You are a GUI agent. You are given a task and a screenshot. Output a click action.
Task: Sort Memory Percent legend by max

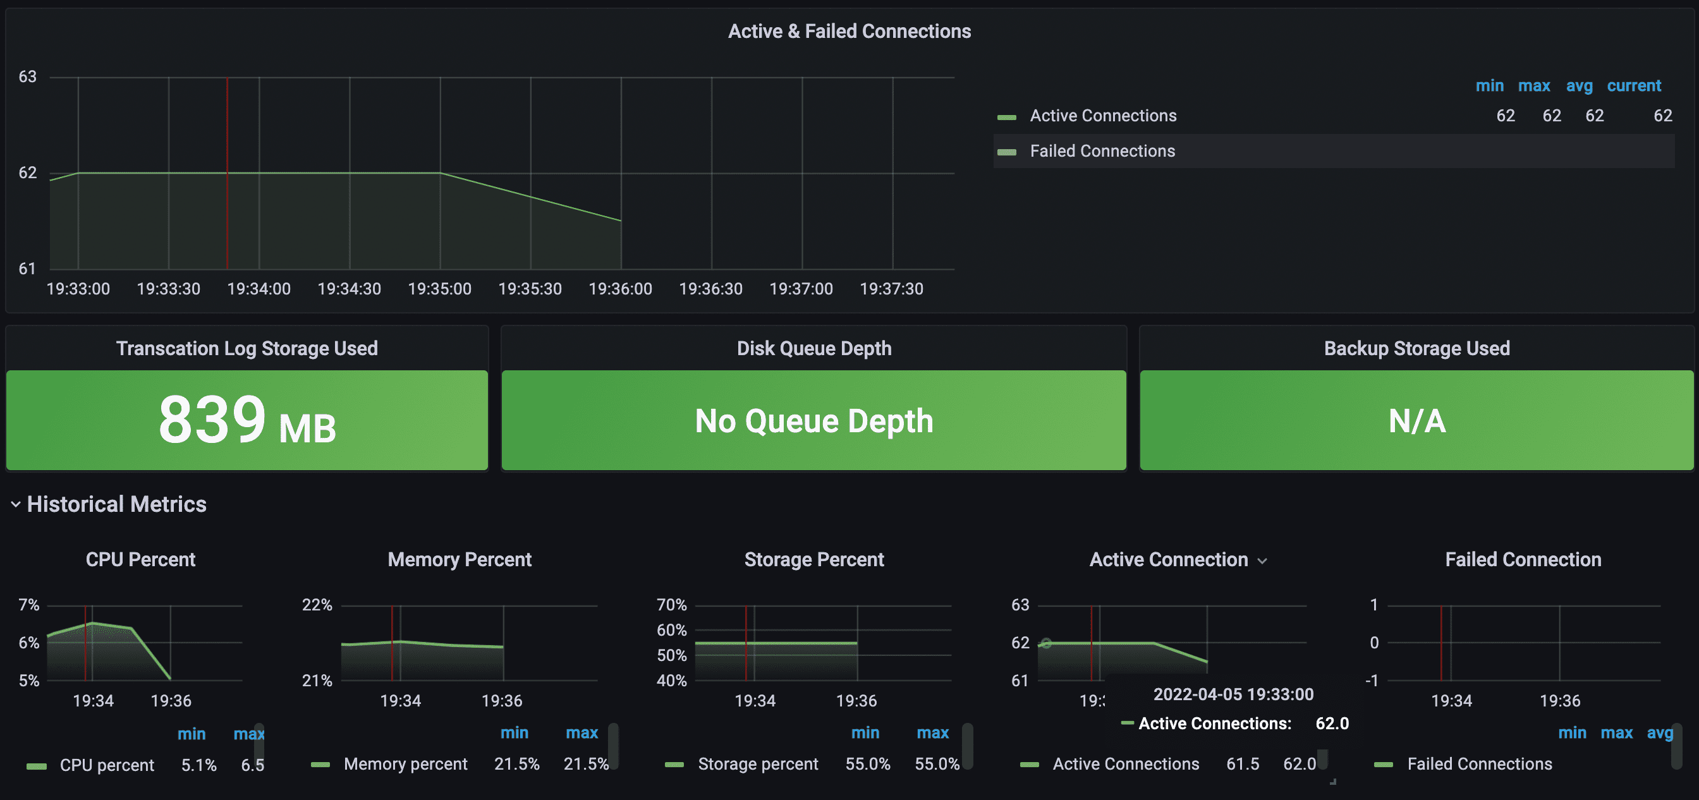[581, 733]
